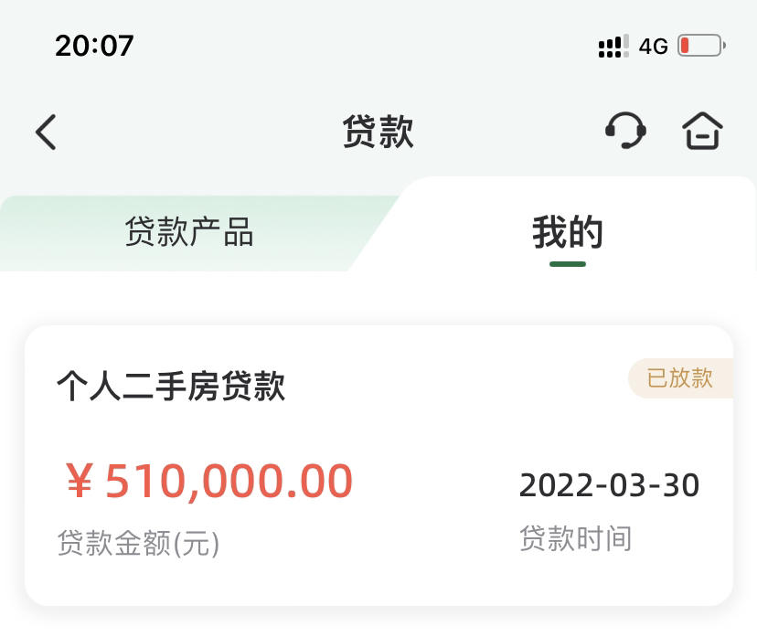The height and width of the screenshot is (637, 757).
Task: Tap the 贷款时间 label
Action: pos(575,538)
